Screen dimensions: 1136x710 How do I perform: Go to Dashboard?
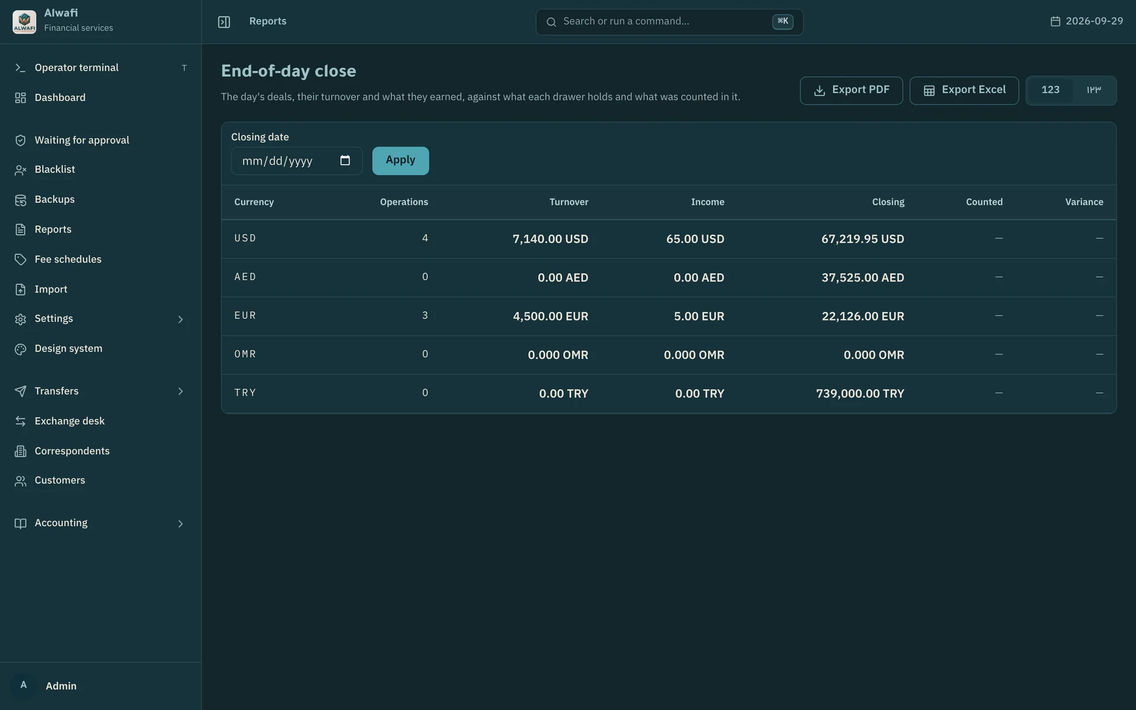[x=101, y=98]
